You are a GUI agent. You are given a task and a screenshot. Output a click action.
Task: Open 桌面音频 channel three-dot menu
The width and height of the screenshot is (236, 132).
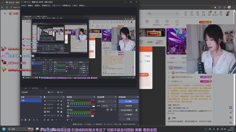tap(68, 113)
